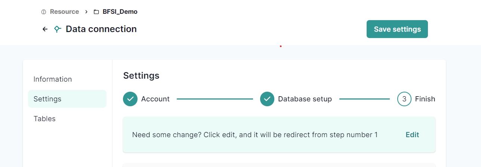Jump to the Account step label

coord(155,99)
